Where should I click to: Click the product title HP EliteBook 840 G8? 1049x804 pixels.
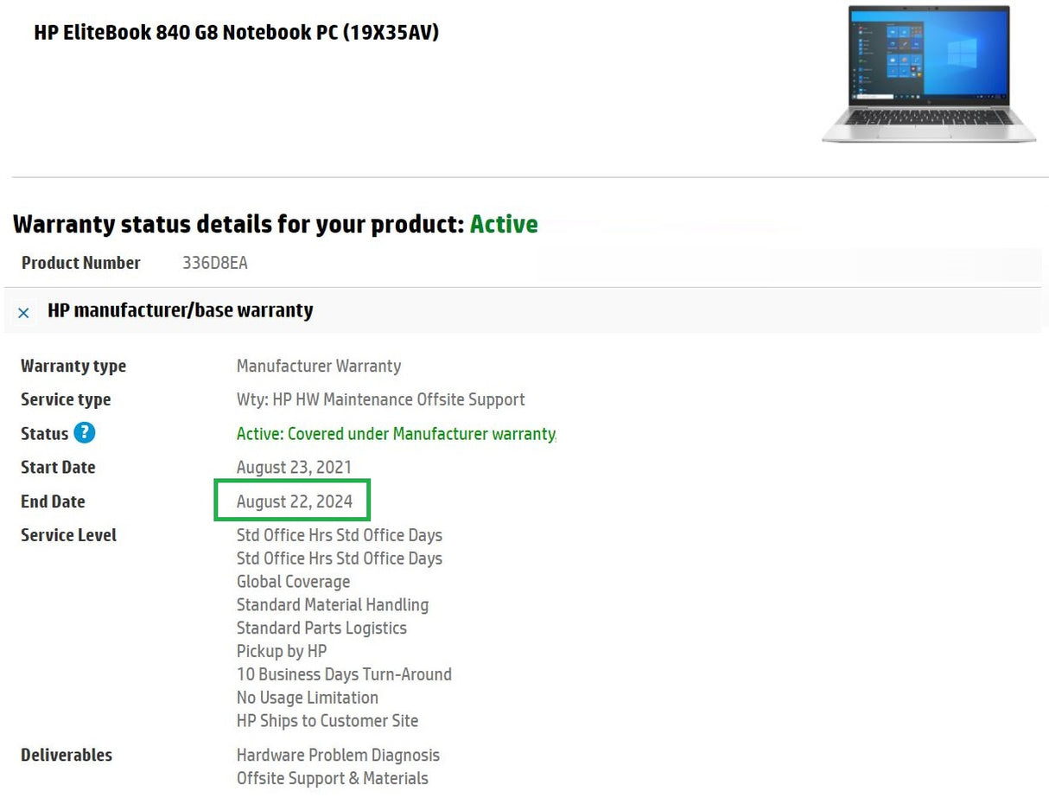[x=236, y=32]
